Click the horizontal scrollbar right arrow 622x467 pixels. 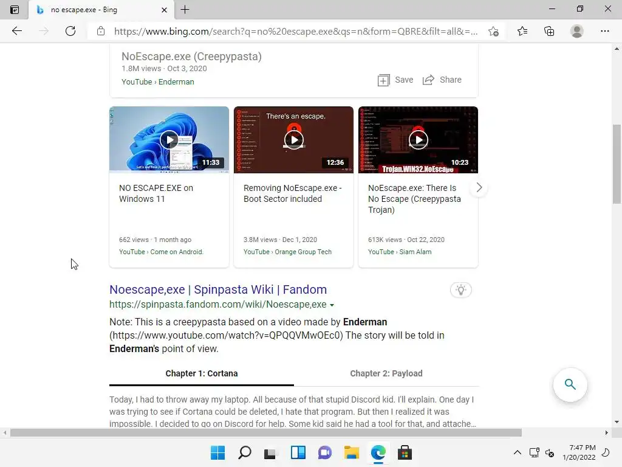pyautogui.click(x=606, y=432)
